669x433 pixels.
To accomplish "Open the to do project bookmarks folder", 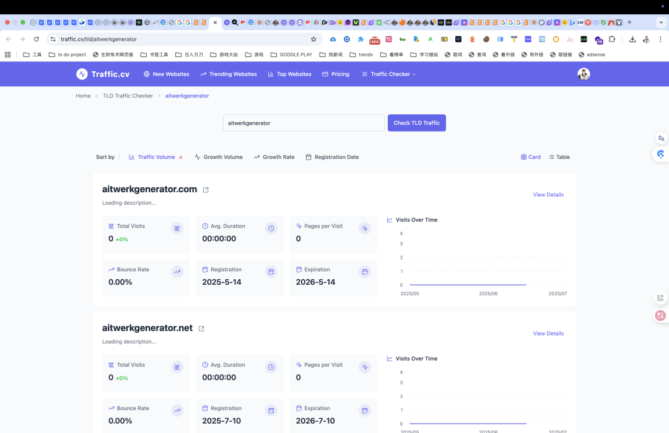I will [x=68, y=55].
